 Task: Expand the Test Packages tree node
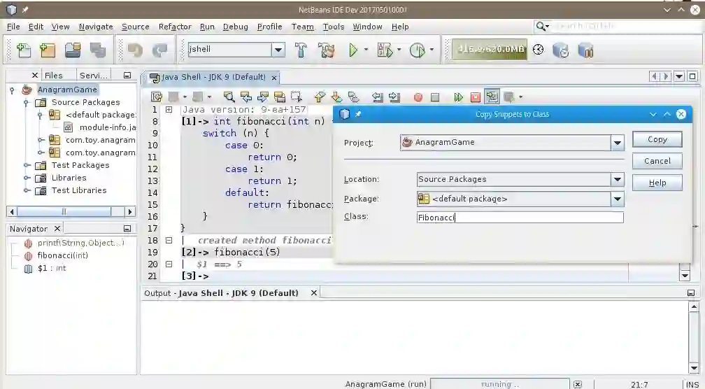[27, 165]
